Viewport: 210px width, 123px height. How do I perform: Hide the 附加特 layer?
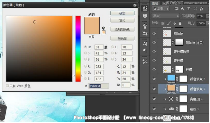[154, 34]
